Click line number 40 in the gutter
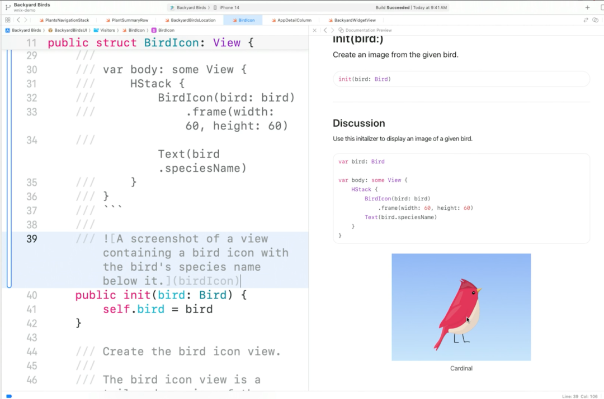604x399 pixels. (31, 295)
